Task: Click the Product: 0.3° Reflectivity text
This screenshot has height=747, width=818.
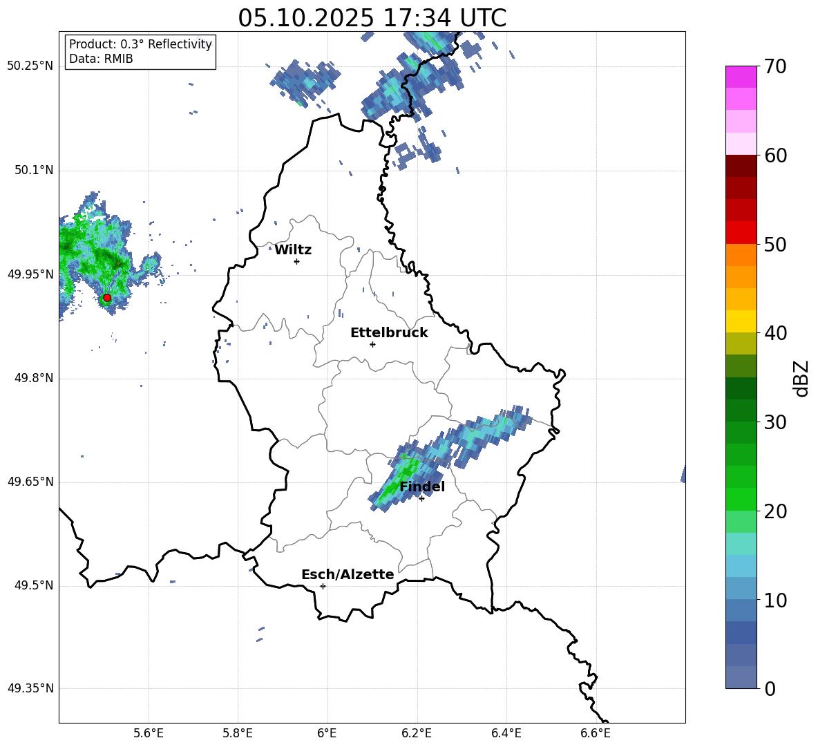Action: point(140,44)
